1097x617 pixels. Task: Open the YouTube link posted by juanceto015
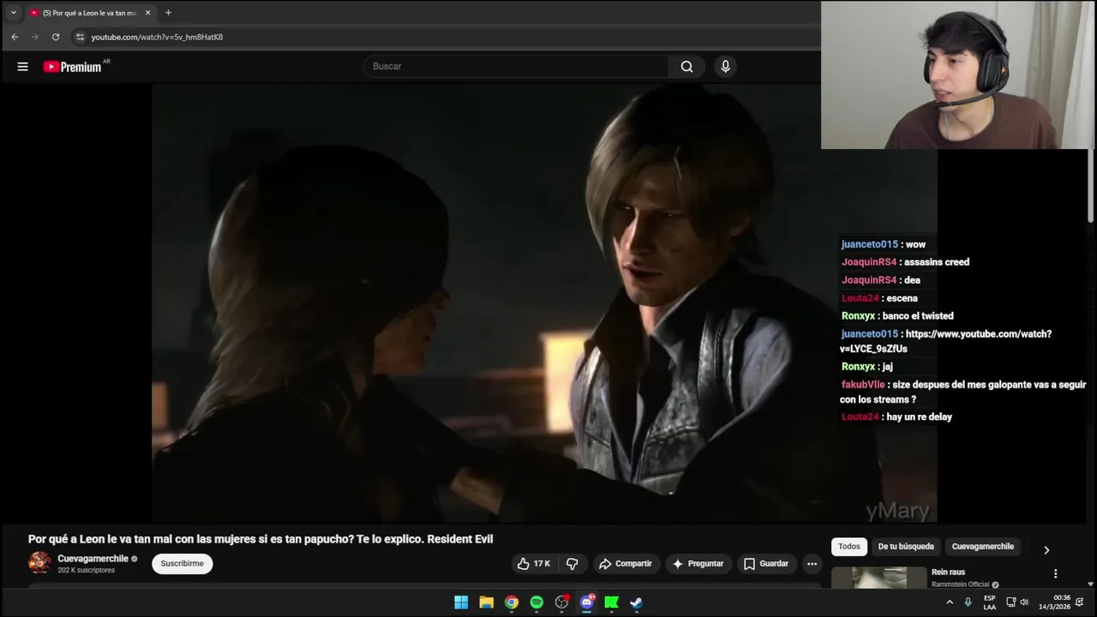[x=945, y=341]
